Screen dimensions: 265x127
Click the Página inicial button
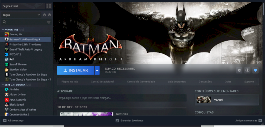tap(23, 6)
